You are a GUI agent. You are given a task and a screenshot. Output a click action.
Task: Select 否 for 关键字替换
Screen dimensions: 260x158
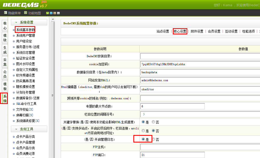153,122
